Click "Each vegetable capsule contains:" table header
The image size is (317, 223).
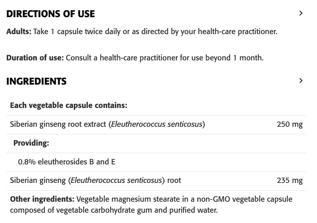click(68, 105)
